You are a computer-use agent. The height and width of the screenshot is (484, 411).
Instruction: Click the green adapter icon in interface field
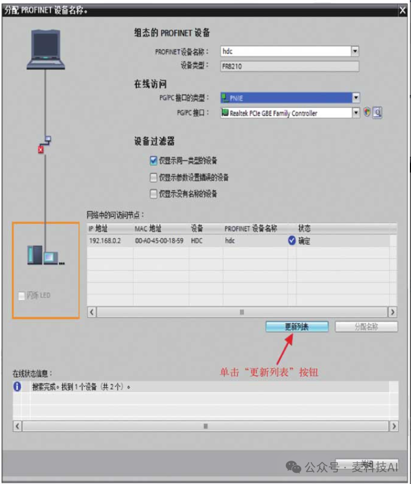click(x=225, y=113)
